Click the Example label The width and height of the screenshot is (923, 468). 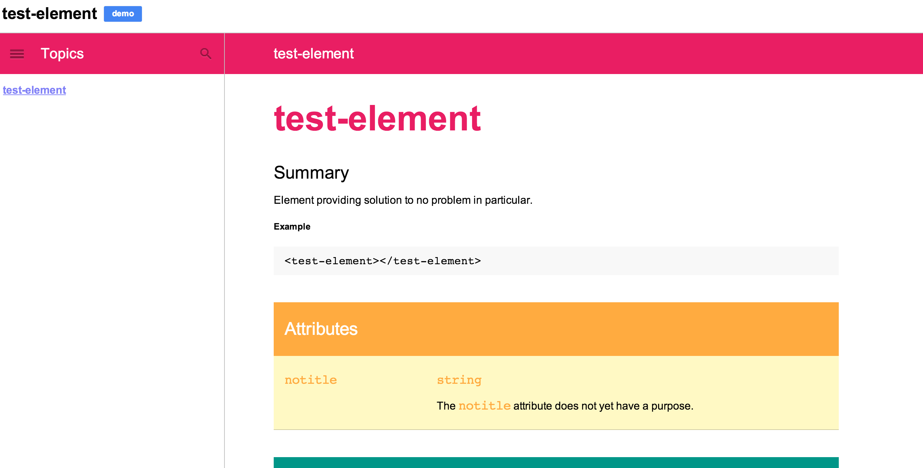click(292, 227)
